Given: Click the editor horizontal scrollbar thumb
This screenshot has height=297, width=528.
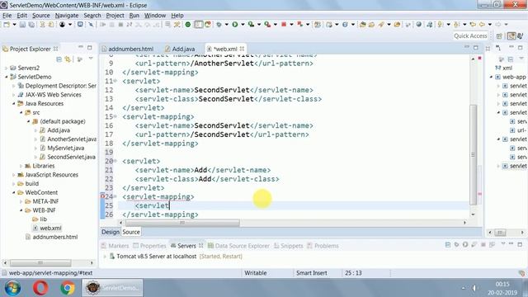Looking at the screenshot, I should (182, 223).
